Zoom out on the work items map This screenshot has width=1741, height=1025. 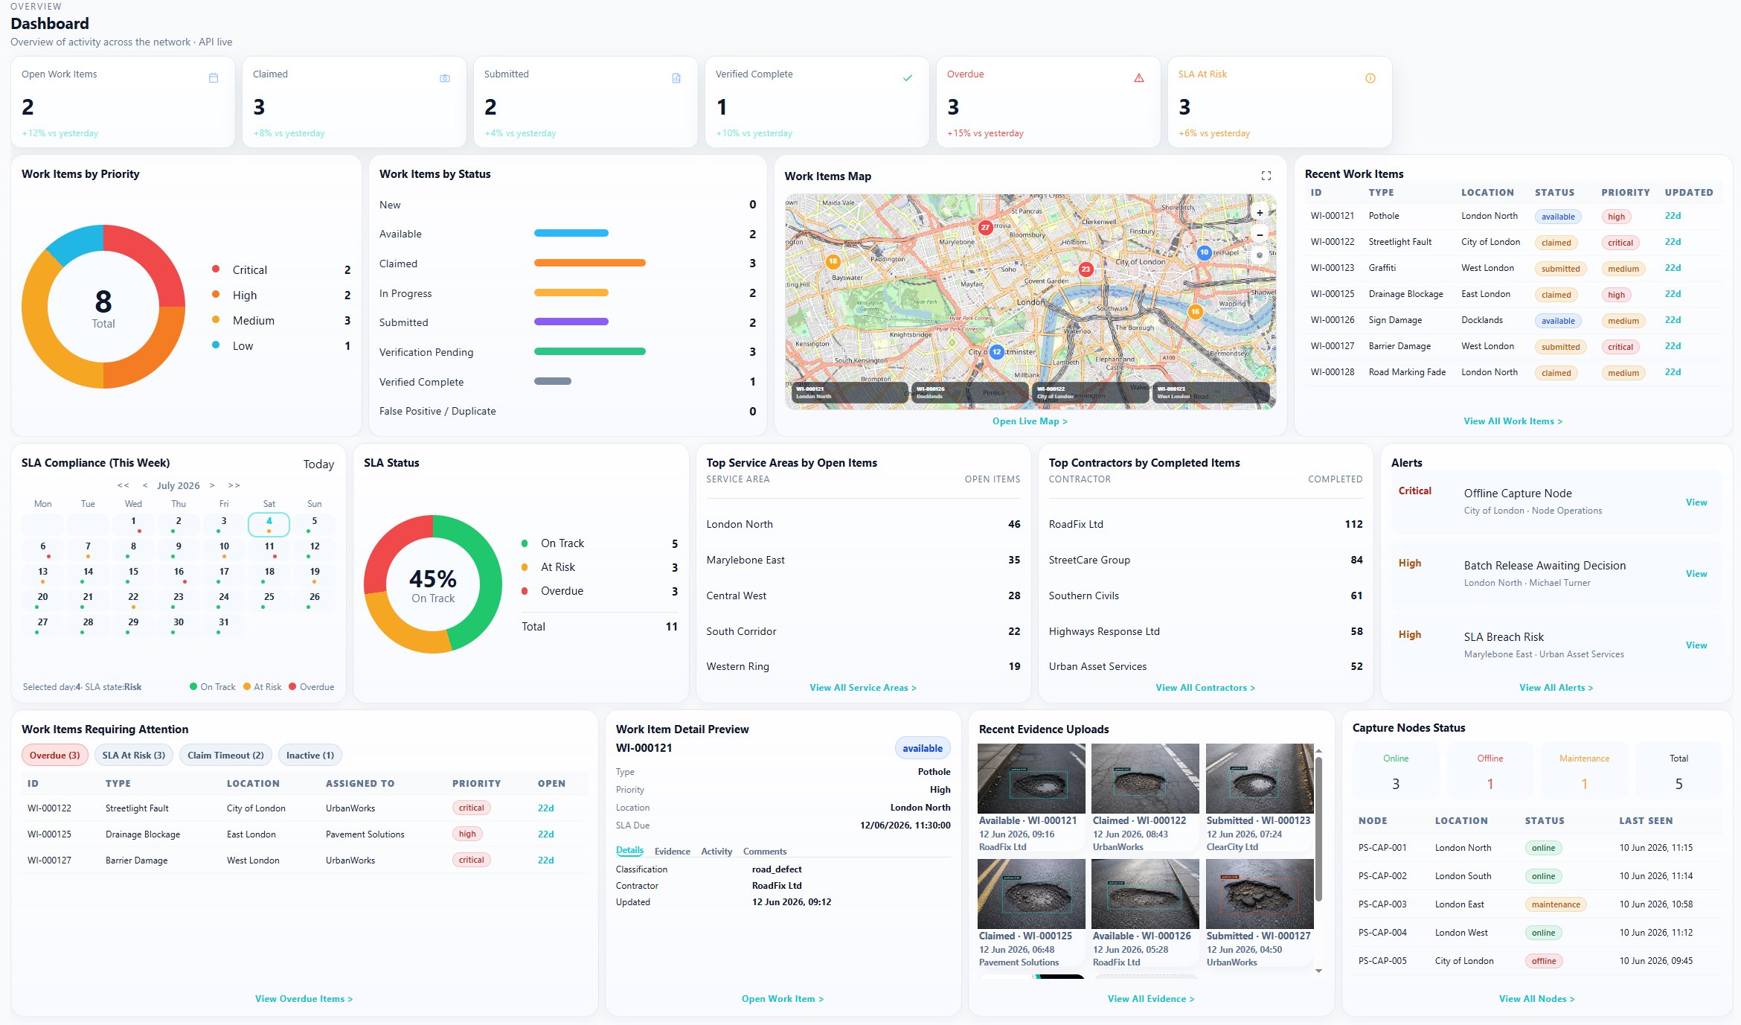pos(1260,234)
